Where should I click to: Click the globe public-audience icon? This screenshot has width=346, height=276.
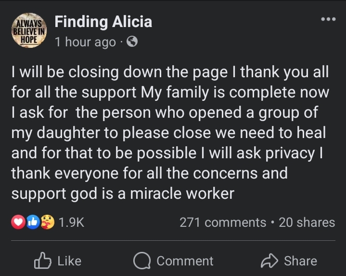[x=131, y=42]
